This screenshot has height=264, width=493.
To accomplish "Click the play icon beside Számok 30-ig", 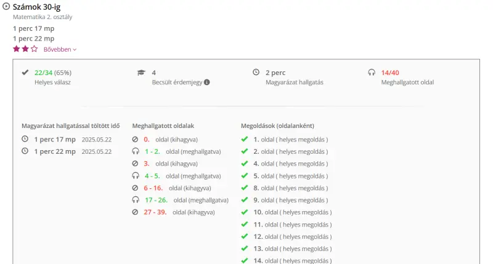I will click(6, 6).
